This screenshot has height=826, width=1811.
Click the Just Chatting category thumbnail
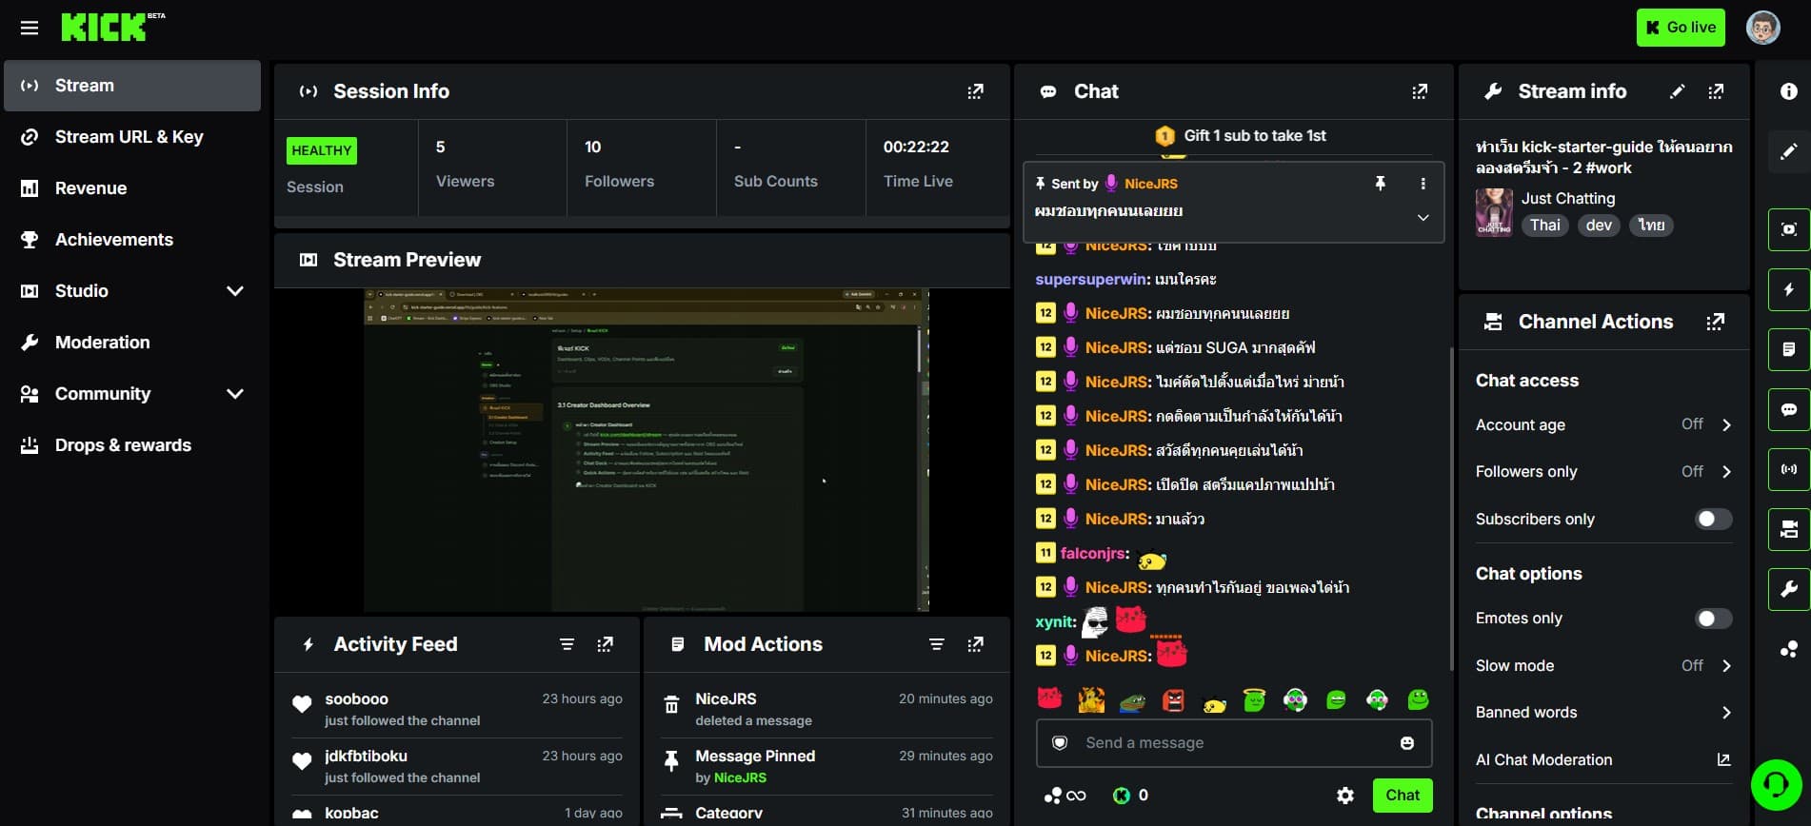point(1494,212)
